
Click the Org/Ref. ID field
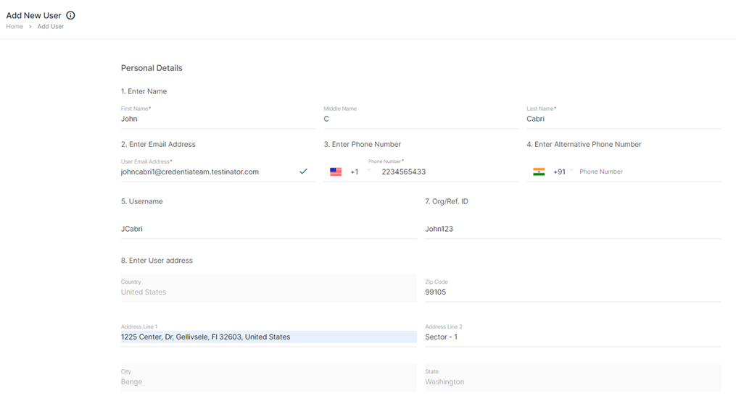click(x=573, y=229)
